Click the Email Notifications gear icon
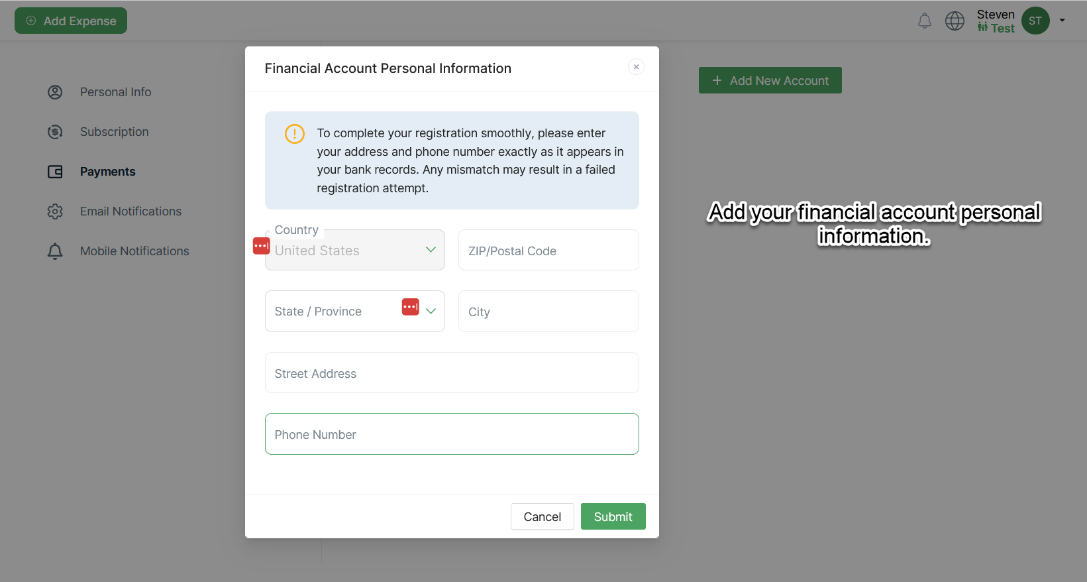This screenshot has width=1087, height=582. point(55,211)
